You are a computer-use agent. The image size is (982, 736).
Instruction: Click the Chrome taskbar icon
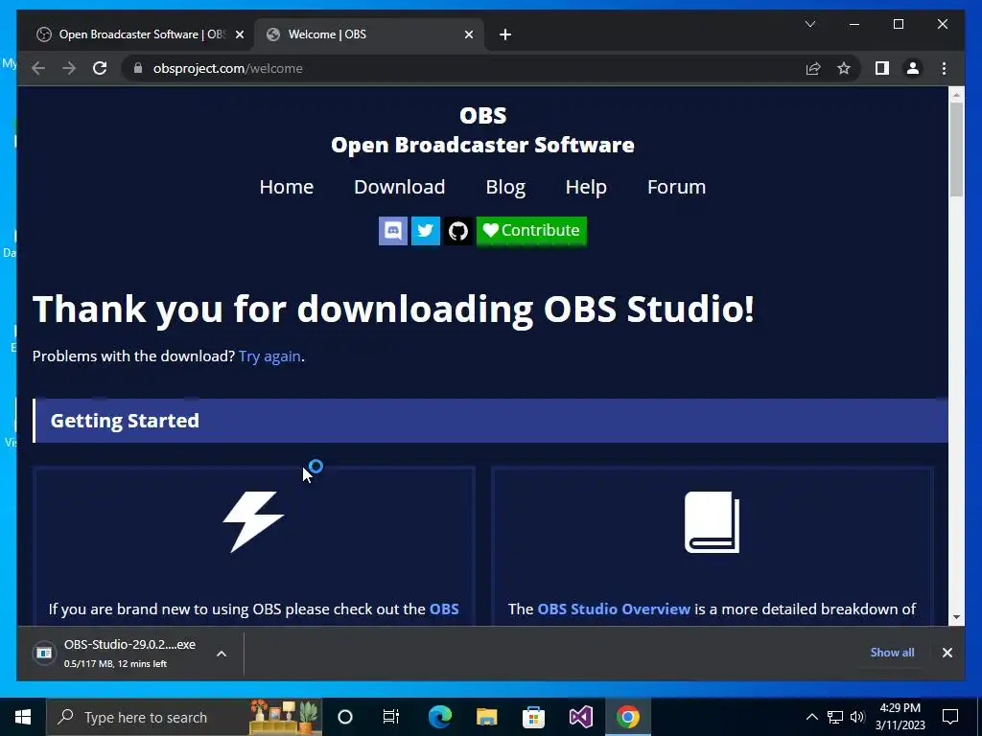[627, 717]
